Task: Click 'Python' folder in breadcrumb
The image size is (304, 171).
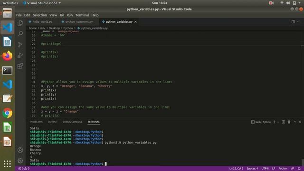Action: point(68,28)
